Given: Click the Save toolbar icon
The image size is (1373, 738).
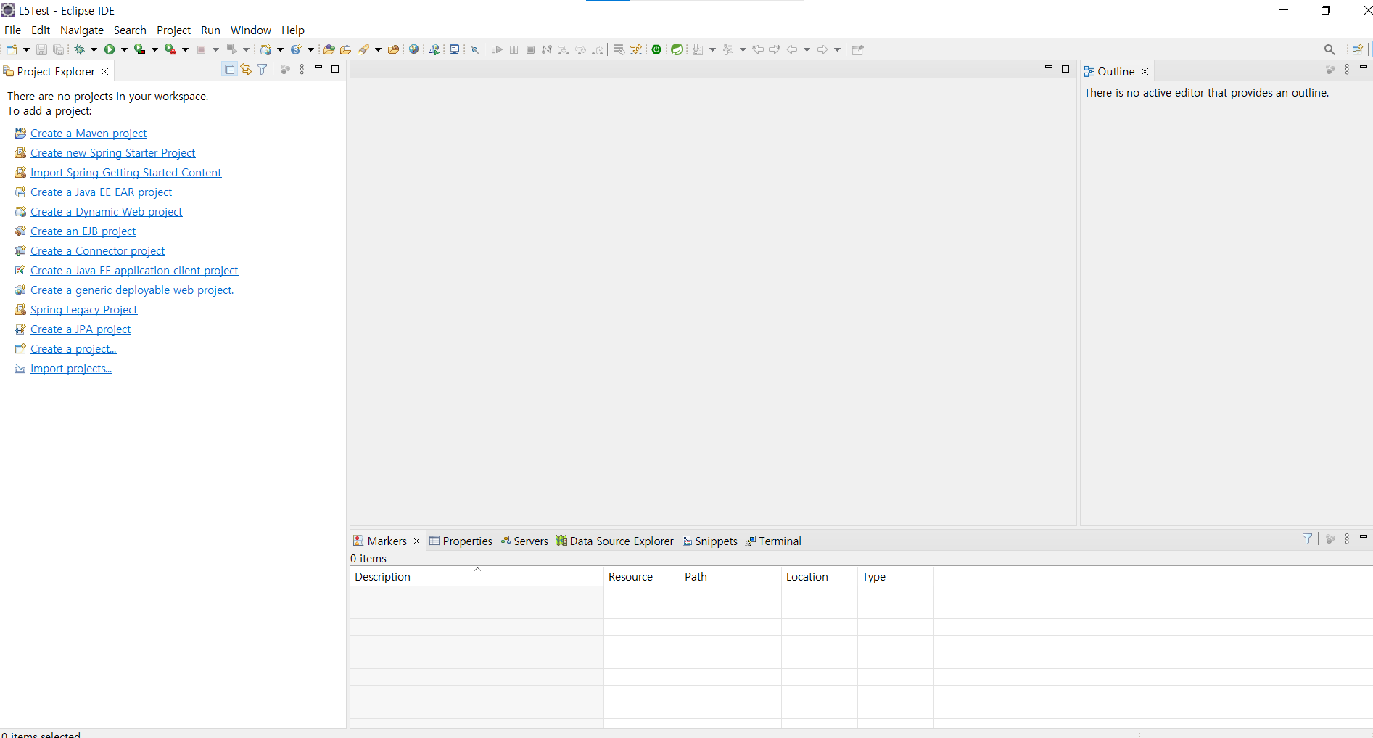Looking at the screenshot, I should click(x=41, y=49).
